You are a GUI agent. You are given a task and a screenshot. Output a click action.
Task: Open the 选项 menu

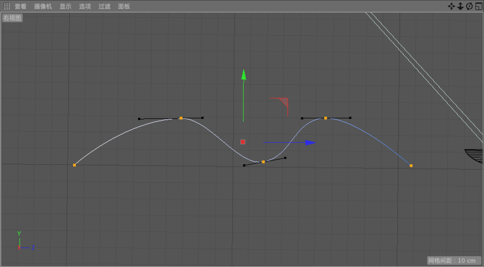(85, 7)
